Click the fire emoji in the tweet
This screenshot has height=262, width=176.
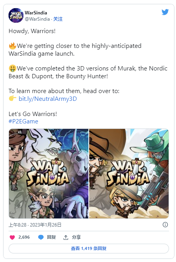[12, 46]
